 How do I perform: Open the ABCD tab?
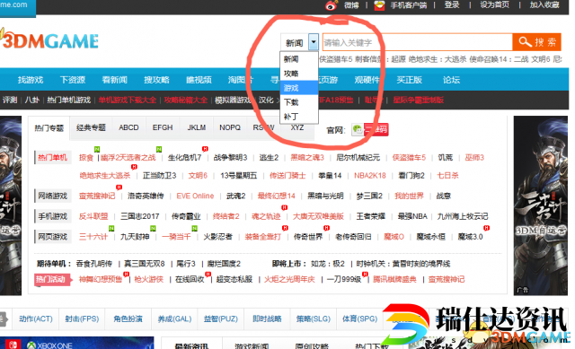coord(128,127)
